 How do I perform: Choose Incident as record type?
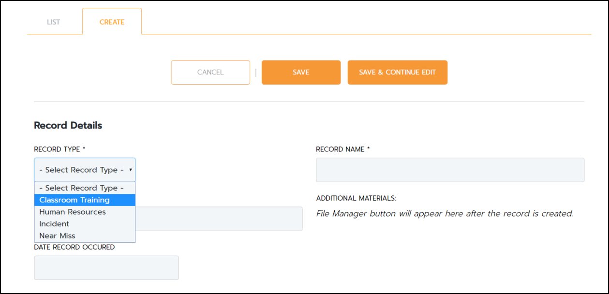[85, 224]
